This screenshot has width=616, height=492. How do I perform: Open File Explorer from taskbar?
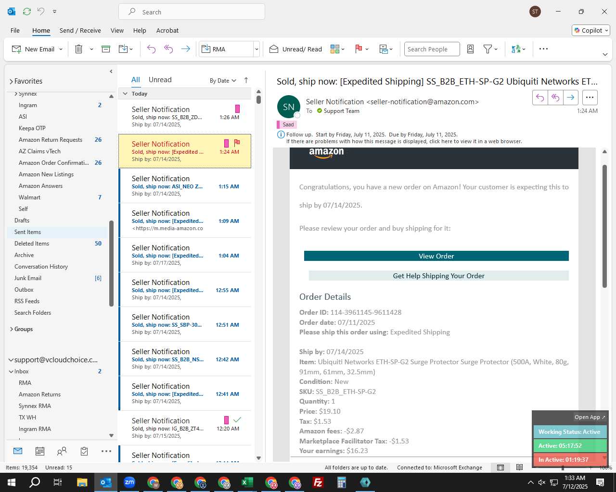tap(82, 482)
